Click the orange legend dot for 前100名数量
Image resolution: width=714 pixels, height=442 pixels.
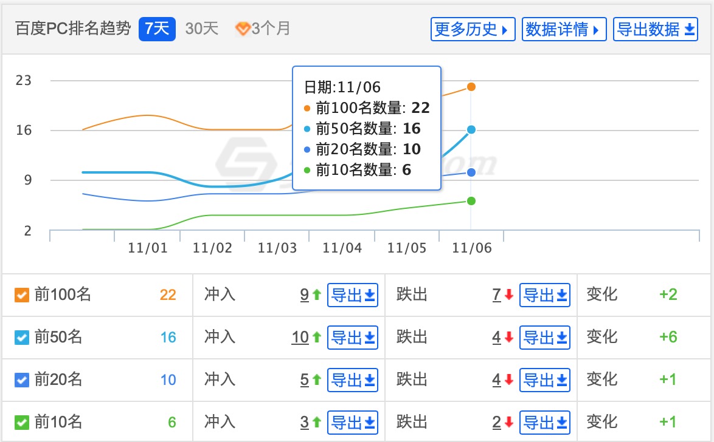click(307, 108)
